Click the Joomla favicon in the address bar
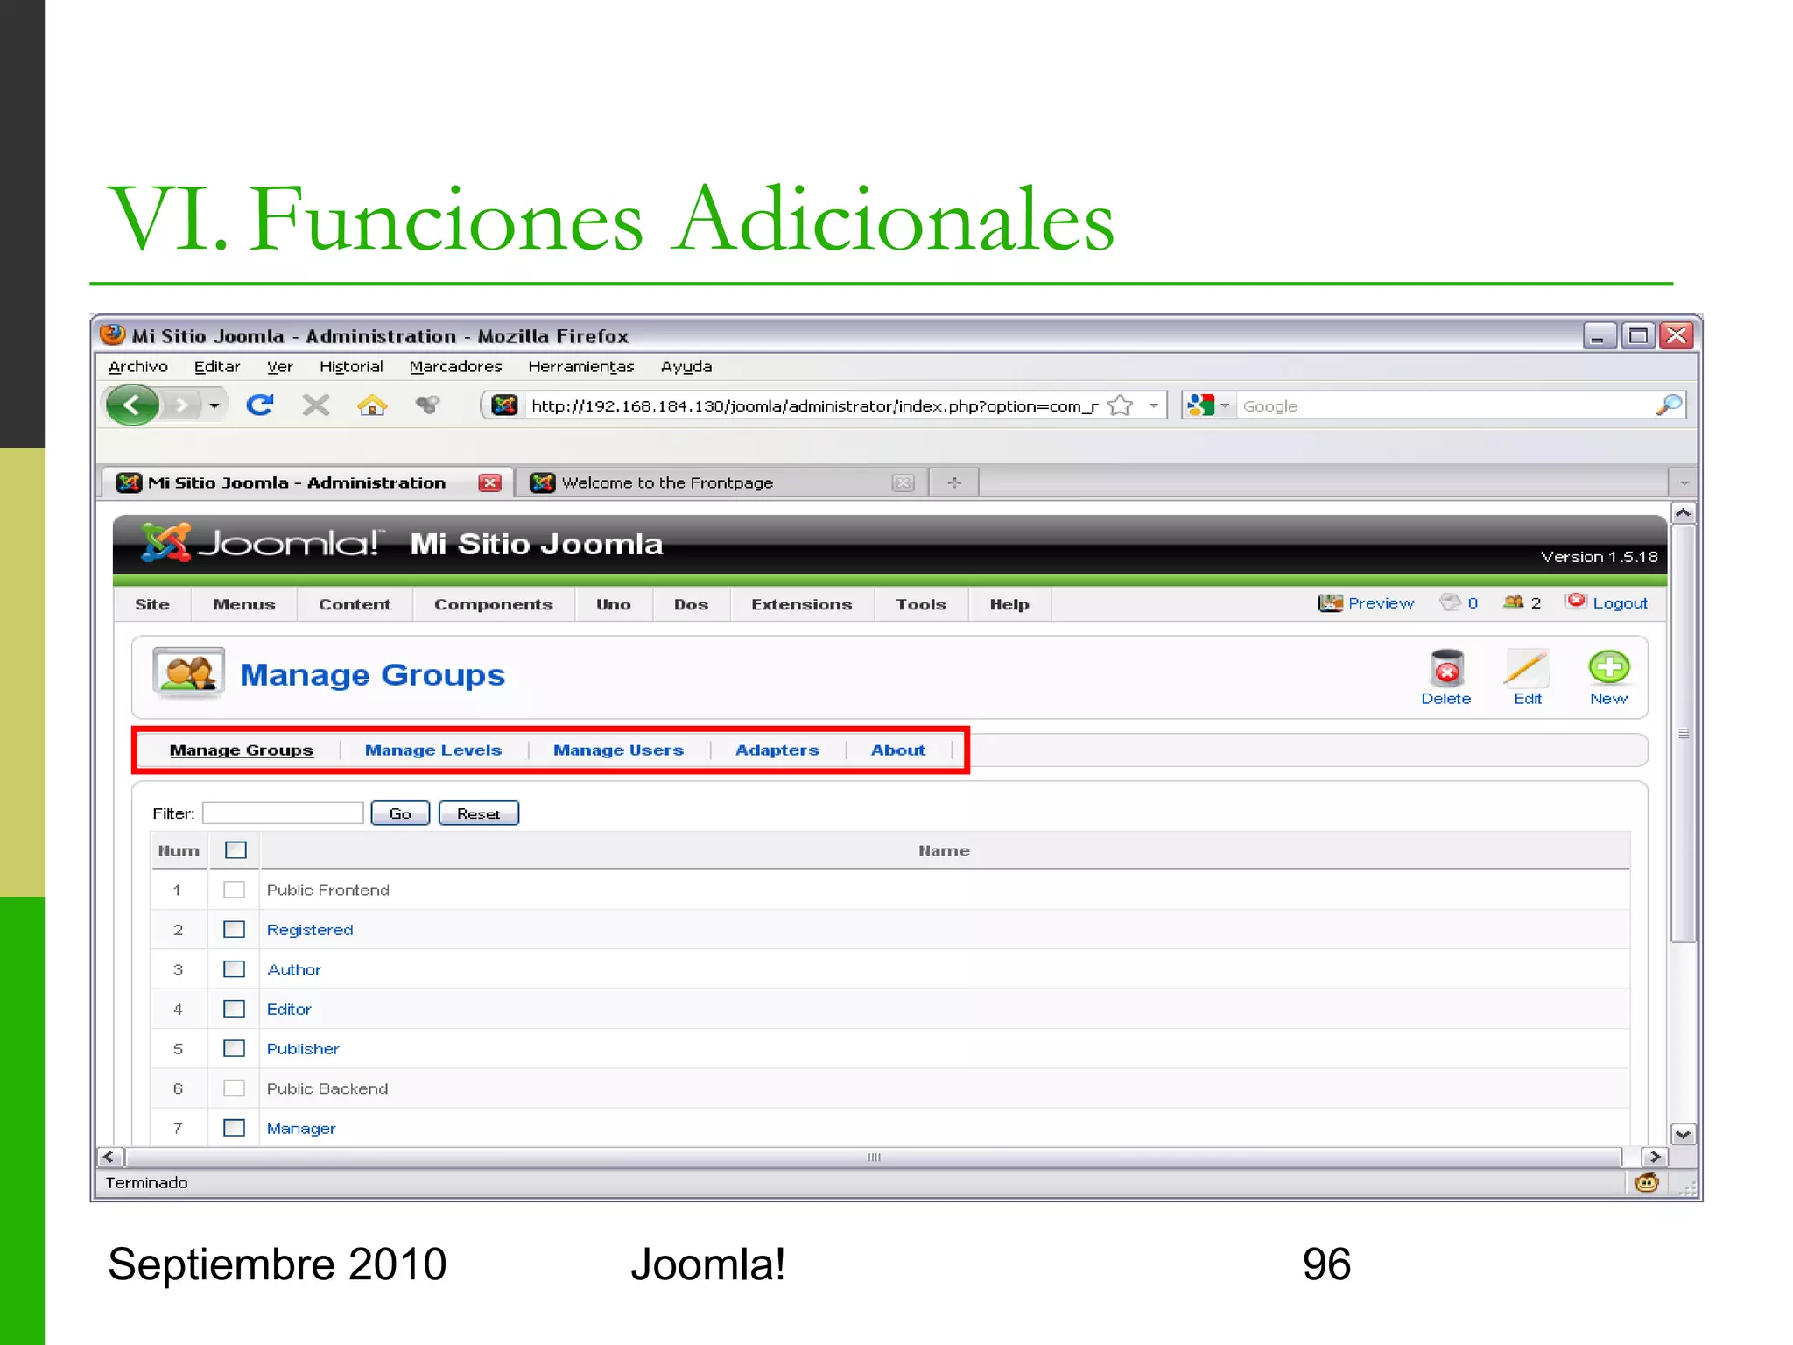 tap(504, 405)
